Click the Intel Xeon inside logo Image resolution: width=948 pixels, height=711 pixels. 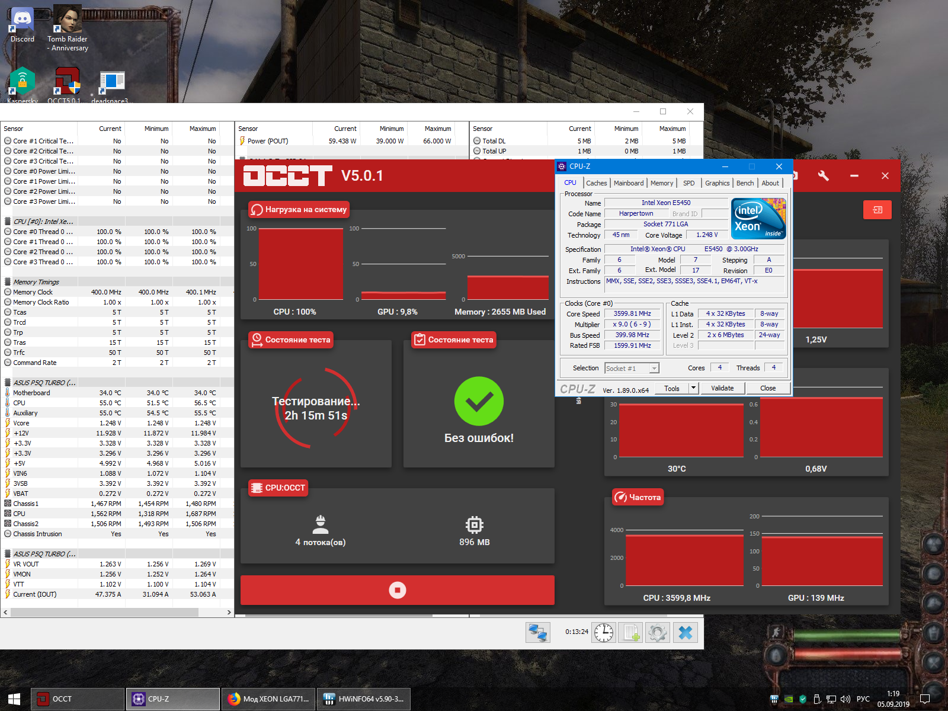point(759,219)
